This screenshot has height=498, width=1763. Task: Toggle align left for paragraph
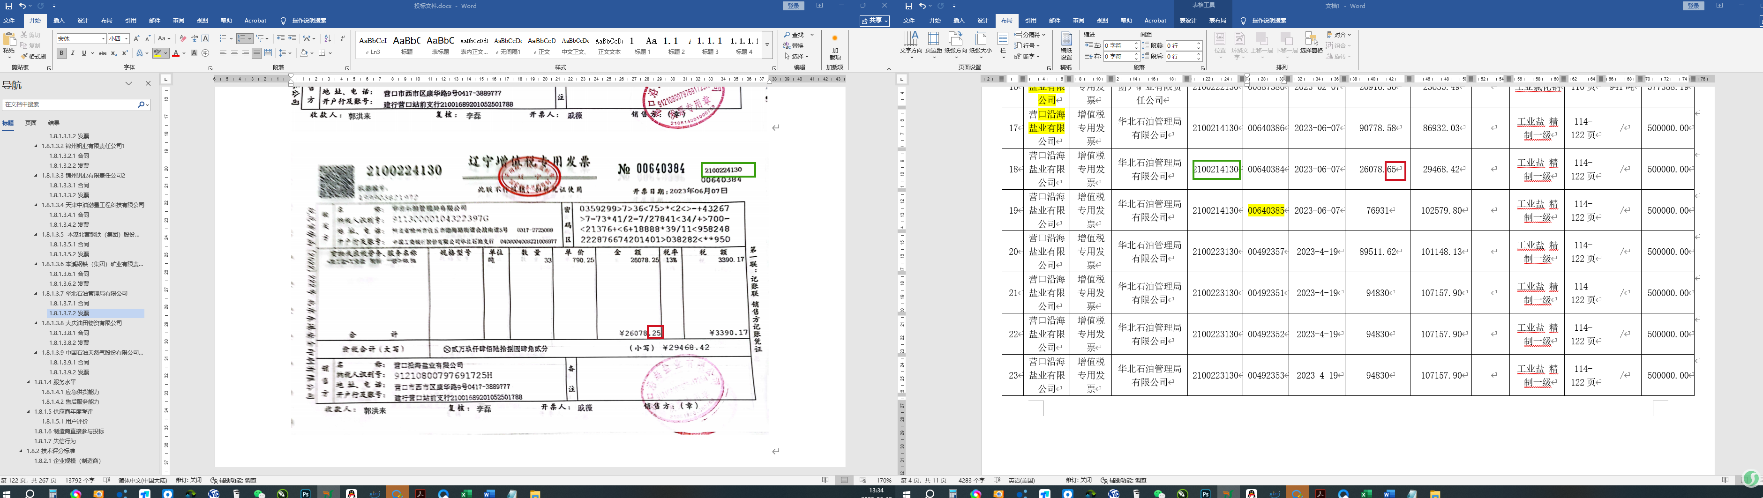tap(223, 53)
